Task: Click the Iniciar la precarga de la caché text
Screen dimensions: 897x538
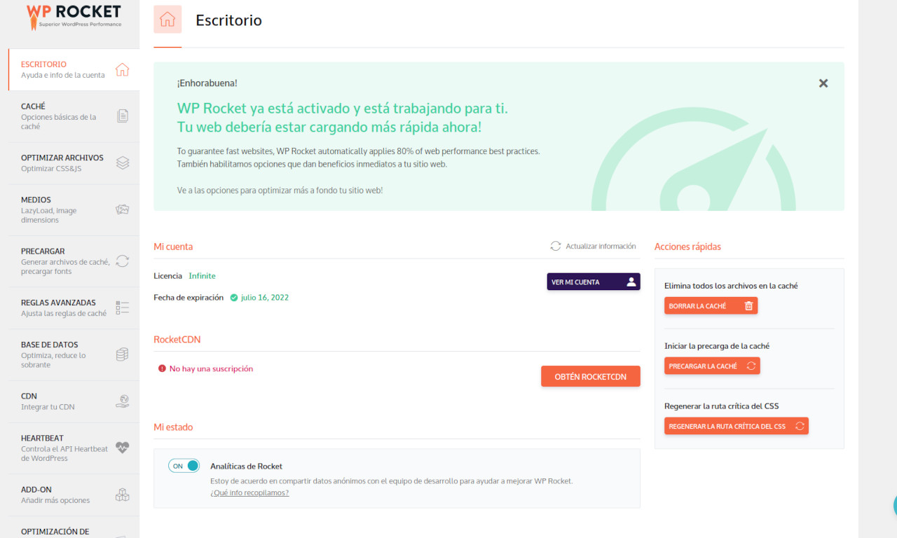Action: click(717, 346)
